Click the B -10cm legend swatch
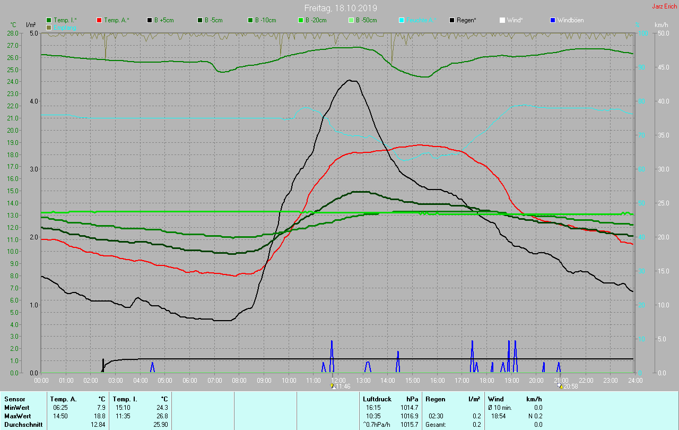The image size is (679, 430). tap(250, 20)
